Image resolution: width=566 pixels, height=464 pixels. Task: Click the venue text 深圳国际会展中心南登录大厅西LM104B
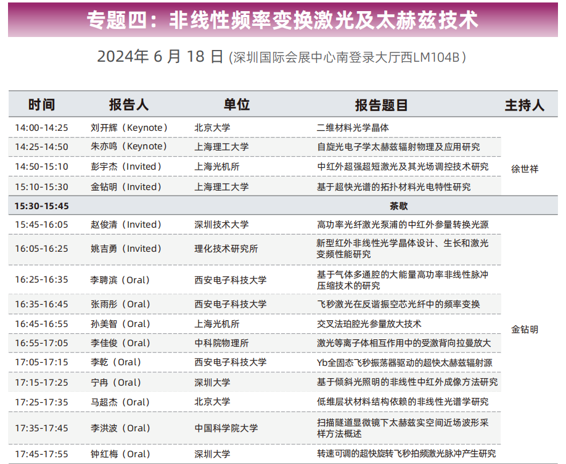coord(347,57)
